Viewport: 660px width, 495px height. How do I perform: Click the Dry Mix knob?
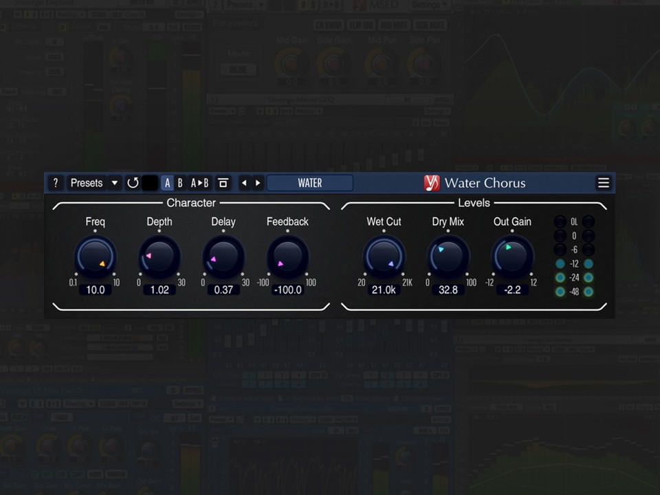coord(448,256)
